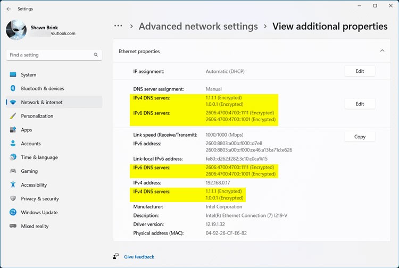Click the System icon in sidebar

(x=13, y=75)
